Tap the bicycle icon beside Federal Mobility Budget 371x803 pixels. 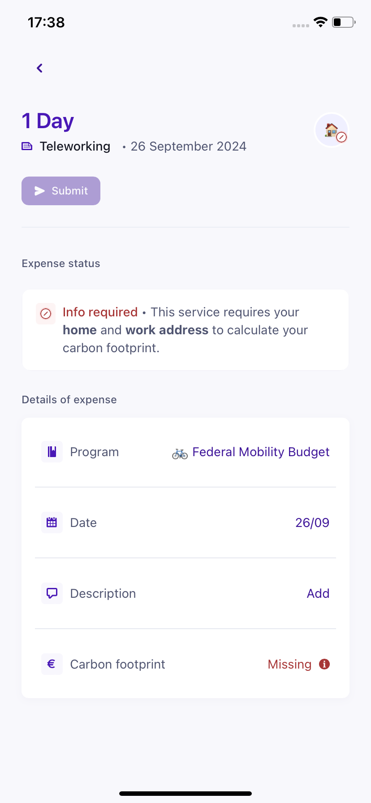click(180, 453)
